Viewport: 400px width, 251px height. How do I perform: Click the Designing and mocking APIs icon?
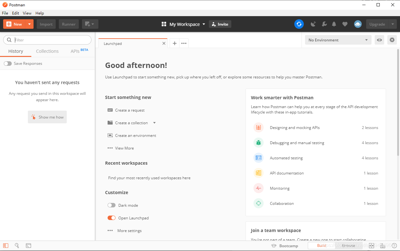pyautogui.click(x=259, y=127)
